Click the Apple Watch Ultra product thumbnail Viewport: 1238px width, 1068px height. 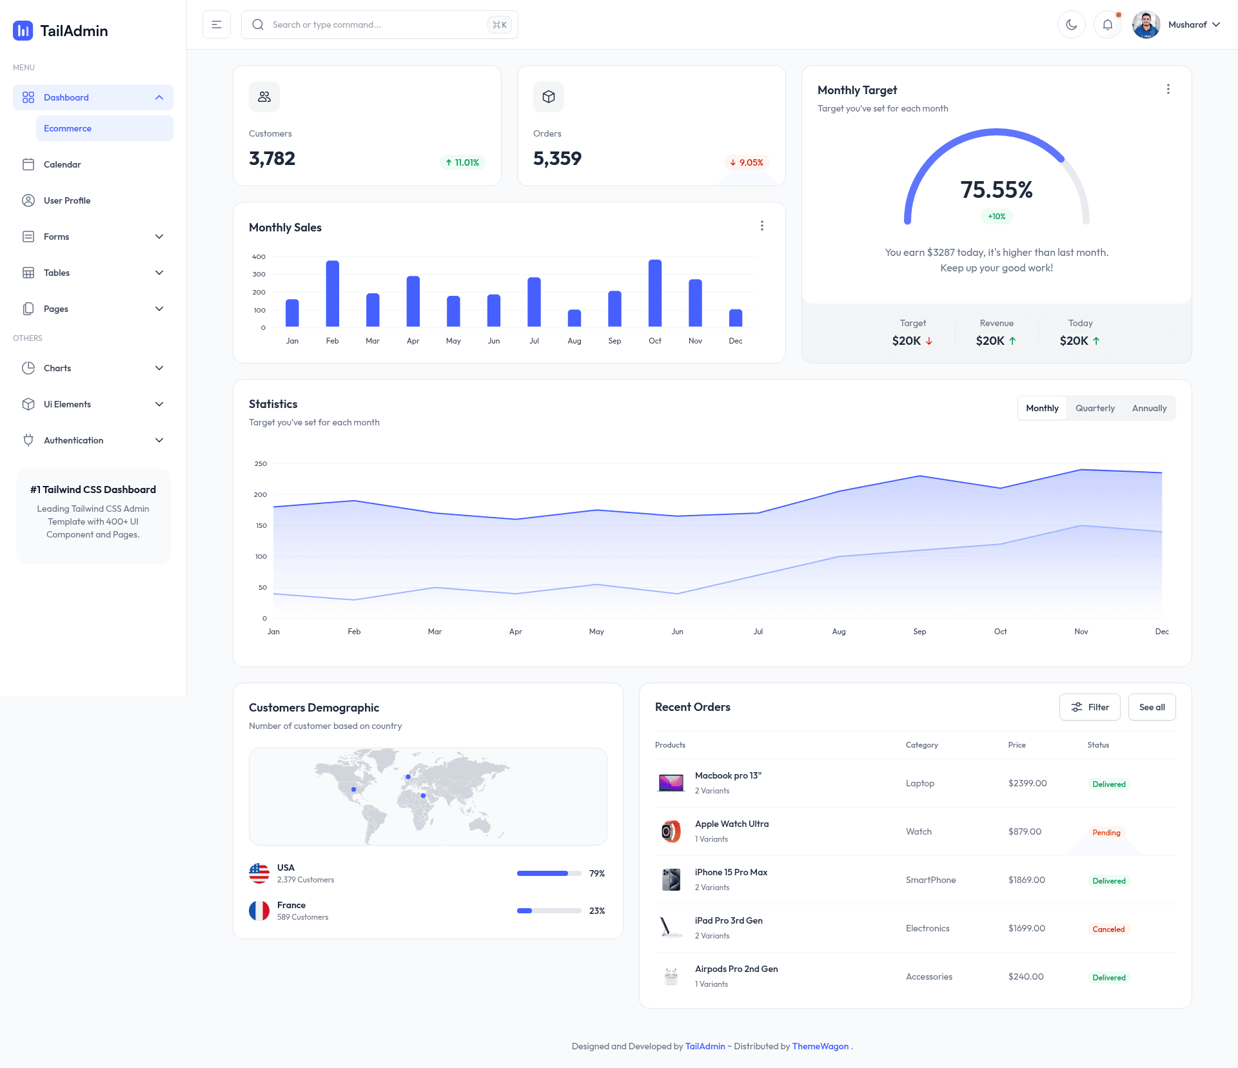(671, 831)
